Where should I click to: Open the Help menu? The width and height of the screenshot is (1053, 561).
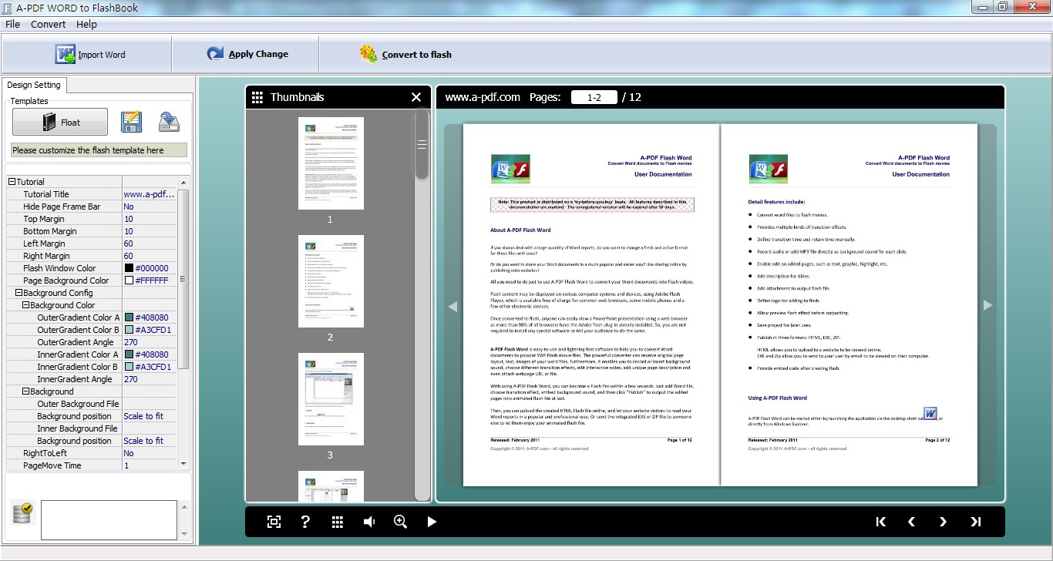[x=86, y=24]
